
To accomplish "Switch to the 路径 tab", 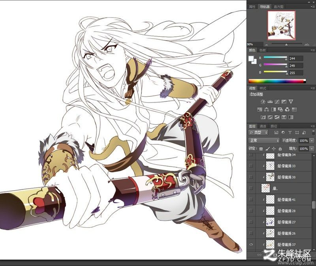I will pos(274,126).
